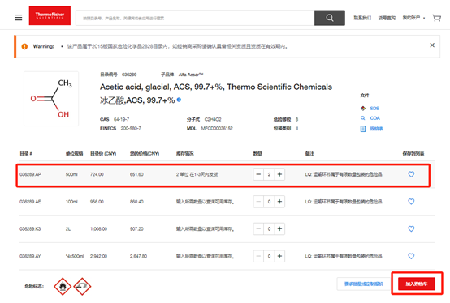Click EINECS number 200-580-7
The height and width of the screenshot is (303, 450).
[131, 129]
